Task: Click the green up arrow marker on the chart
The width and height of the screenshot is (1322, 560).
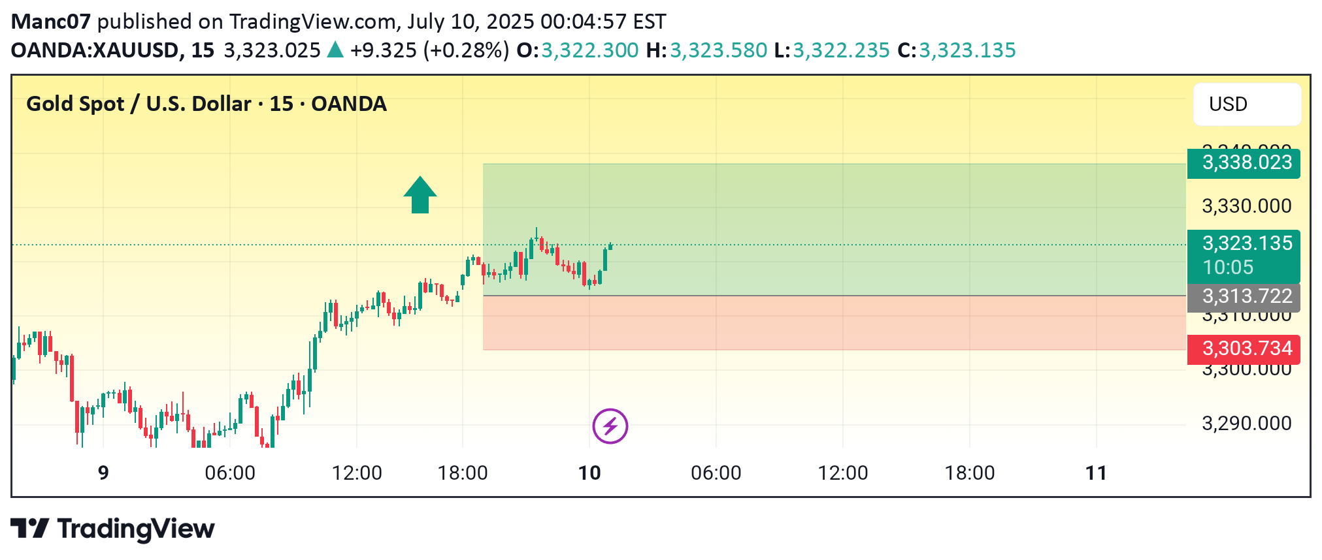Action: 420,194
